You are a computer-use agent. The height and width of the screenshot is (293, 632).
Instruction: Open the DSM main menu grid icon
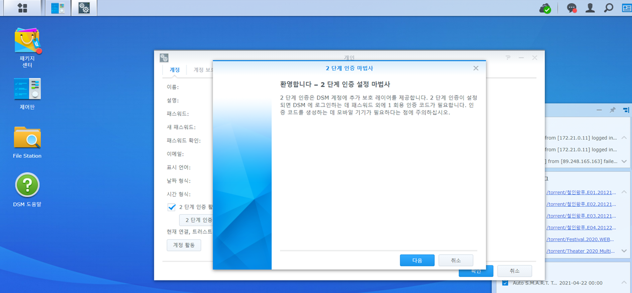(x=22, y=8)
